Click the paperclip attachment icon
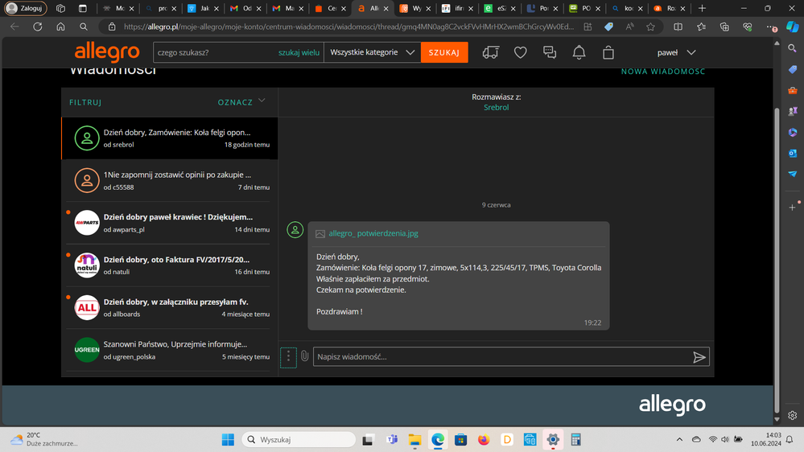The height and width of the screenshot is (452, 804). click(304, 356)
